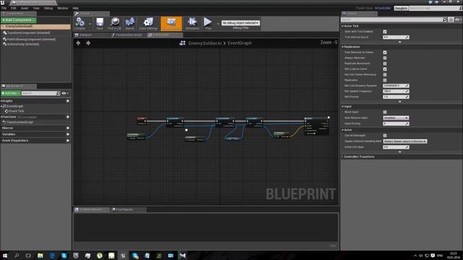
Task: Open the File menu
Action: pos(4,8)
